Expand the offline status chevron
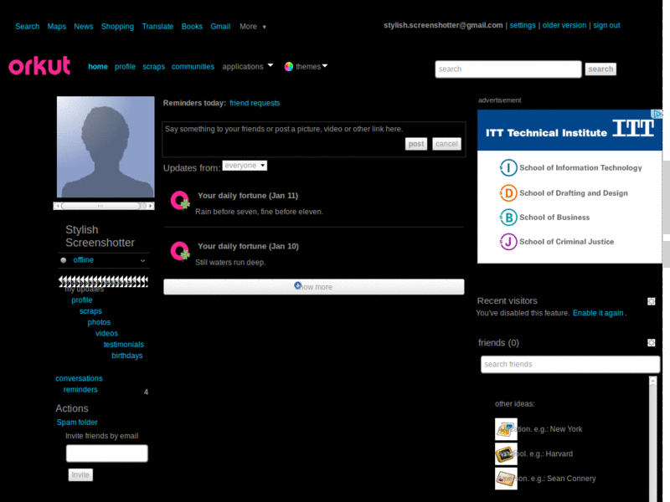This screenshot has height=502, width=670. coord(142,260)
